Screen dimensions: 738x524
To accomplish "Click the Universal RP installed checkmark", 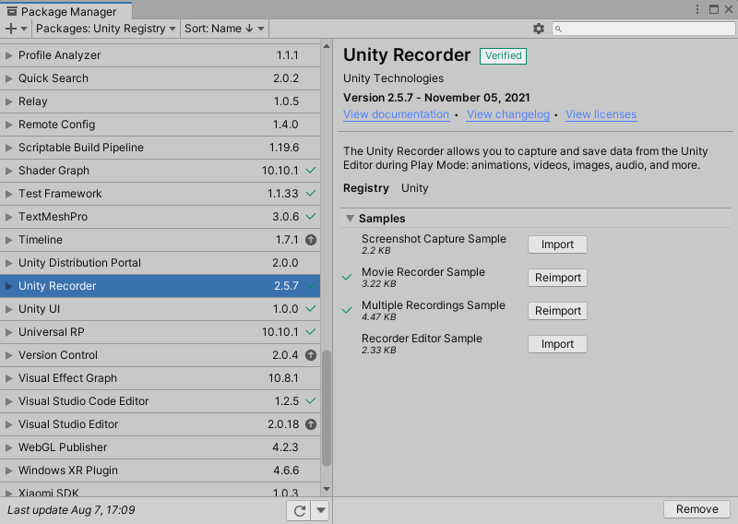I will (x=311, y=332).
